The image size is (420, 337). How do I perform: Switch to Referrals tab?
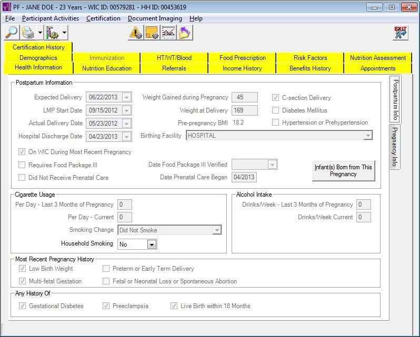pos(174,68)
